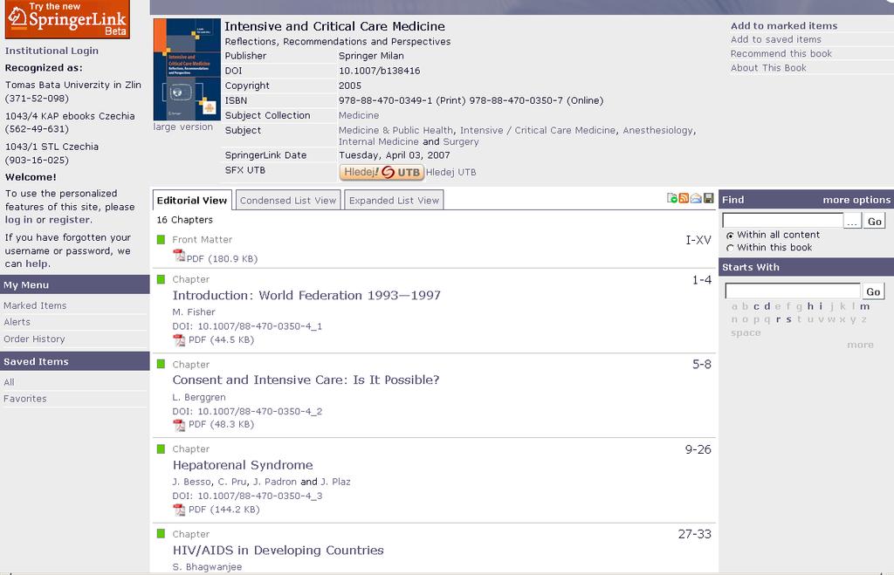Open HIV/AIDS in Developing Countries chapter
Viewport: 894px width, 575px height.
[x=279, y=551]
